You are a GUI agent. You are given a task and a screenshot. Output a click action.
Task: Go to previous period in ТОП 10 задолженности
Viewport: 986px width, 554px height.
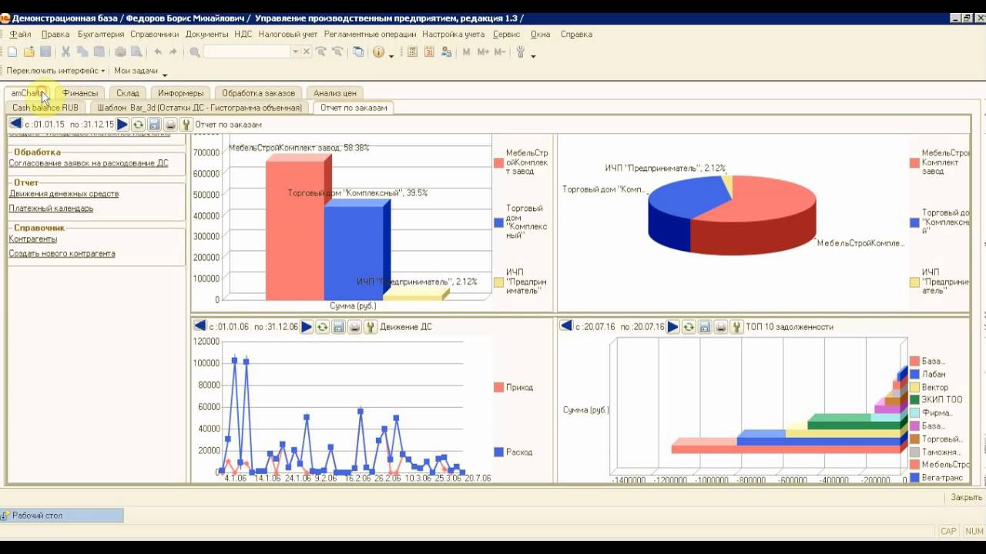(566, 326)
